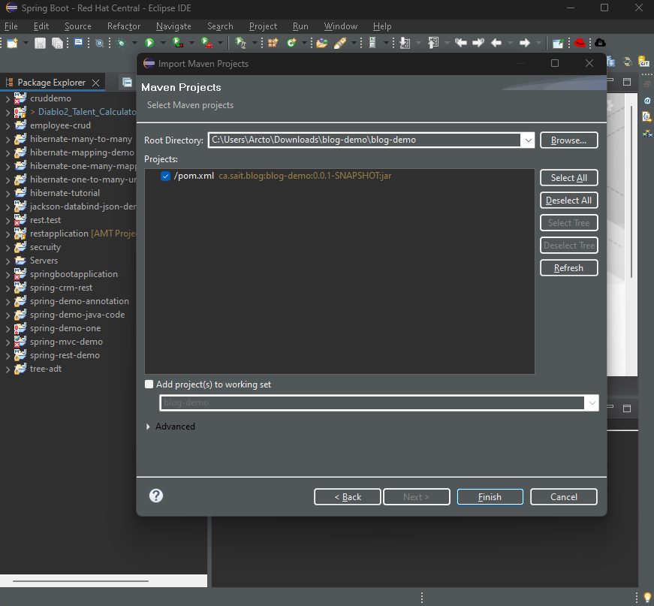The image size is (654, 606).
Task: Expand the Servers folder node
Action: click(x=8, y=261)
